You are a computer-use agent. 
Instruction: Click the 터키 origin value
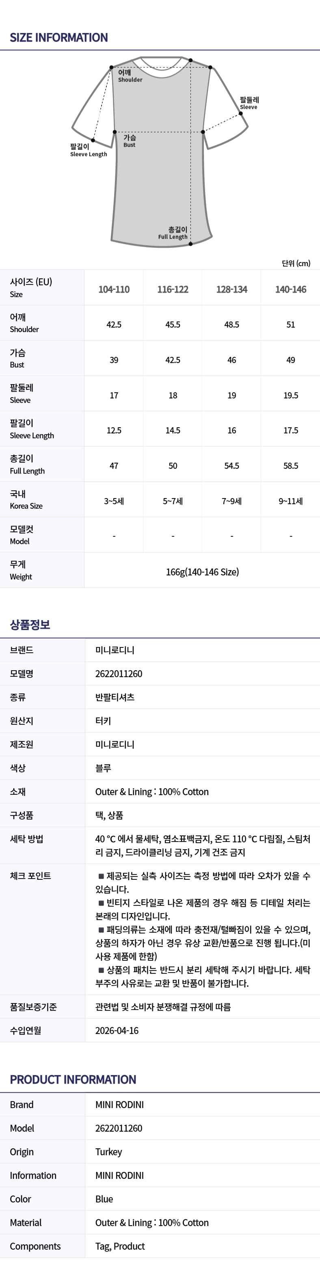(x=103, y=720)
